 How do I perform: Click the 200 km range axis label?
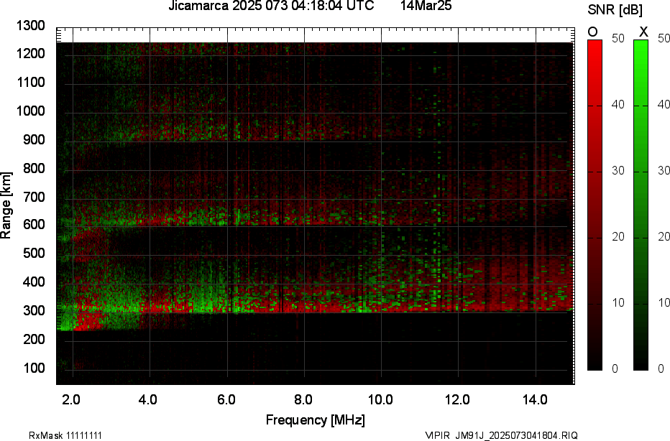coord(34,339)
